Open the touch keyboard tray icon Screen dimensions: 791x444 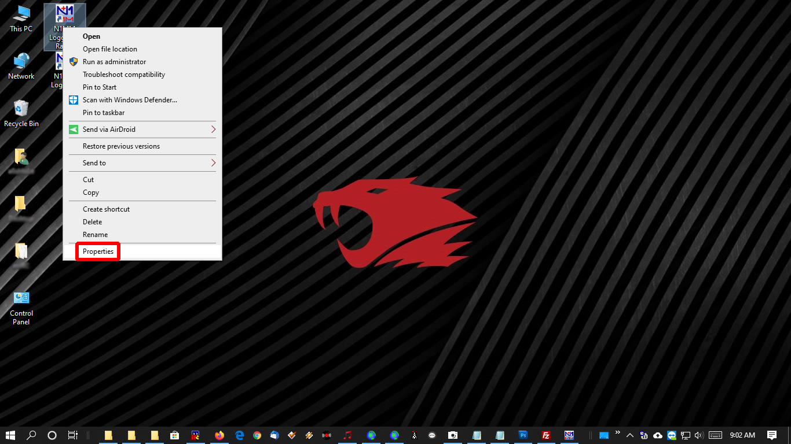(715, 435)
